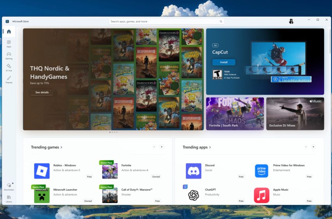Click the ESRB Teen rating badge
The image size is (332, 219).
click(x=217, y=75)
